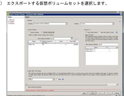Select RHEL-VV volume set row
Image resolution: width=124 pixels, height=96 pixels.
pos(53,45)
